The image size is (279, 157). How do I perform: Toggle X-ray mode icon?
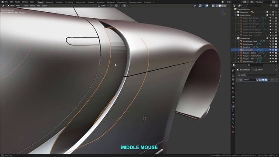[x=213, y=6]
